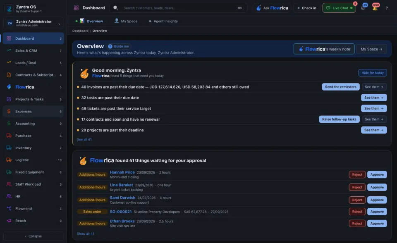Click the search customers, leads, deals field
This screenshot has width=397, height=243.
coord(179,8)
